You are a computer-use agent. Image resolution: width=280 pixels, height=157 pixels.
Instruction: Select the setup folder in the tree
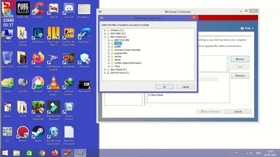[118, 56]
